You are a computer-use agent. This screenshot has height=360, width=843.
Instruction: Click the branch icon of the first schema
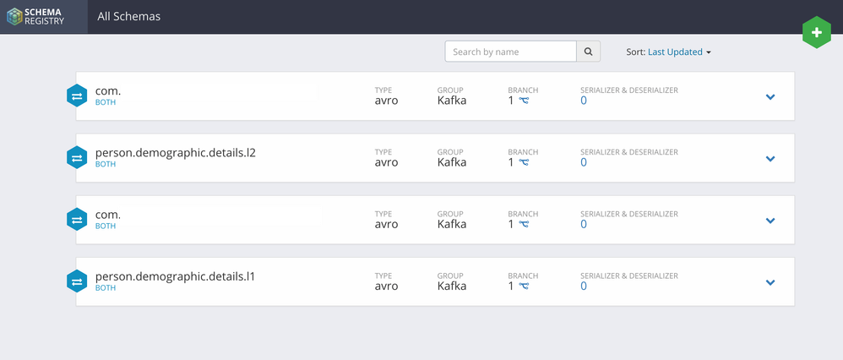pyautogui.click(x=524, y=101)
